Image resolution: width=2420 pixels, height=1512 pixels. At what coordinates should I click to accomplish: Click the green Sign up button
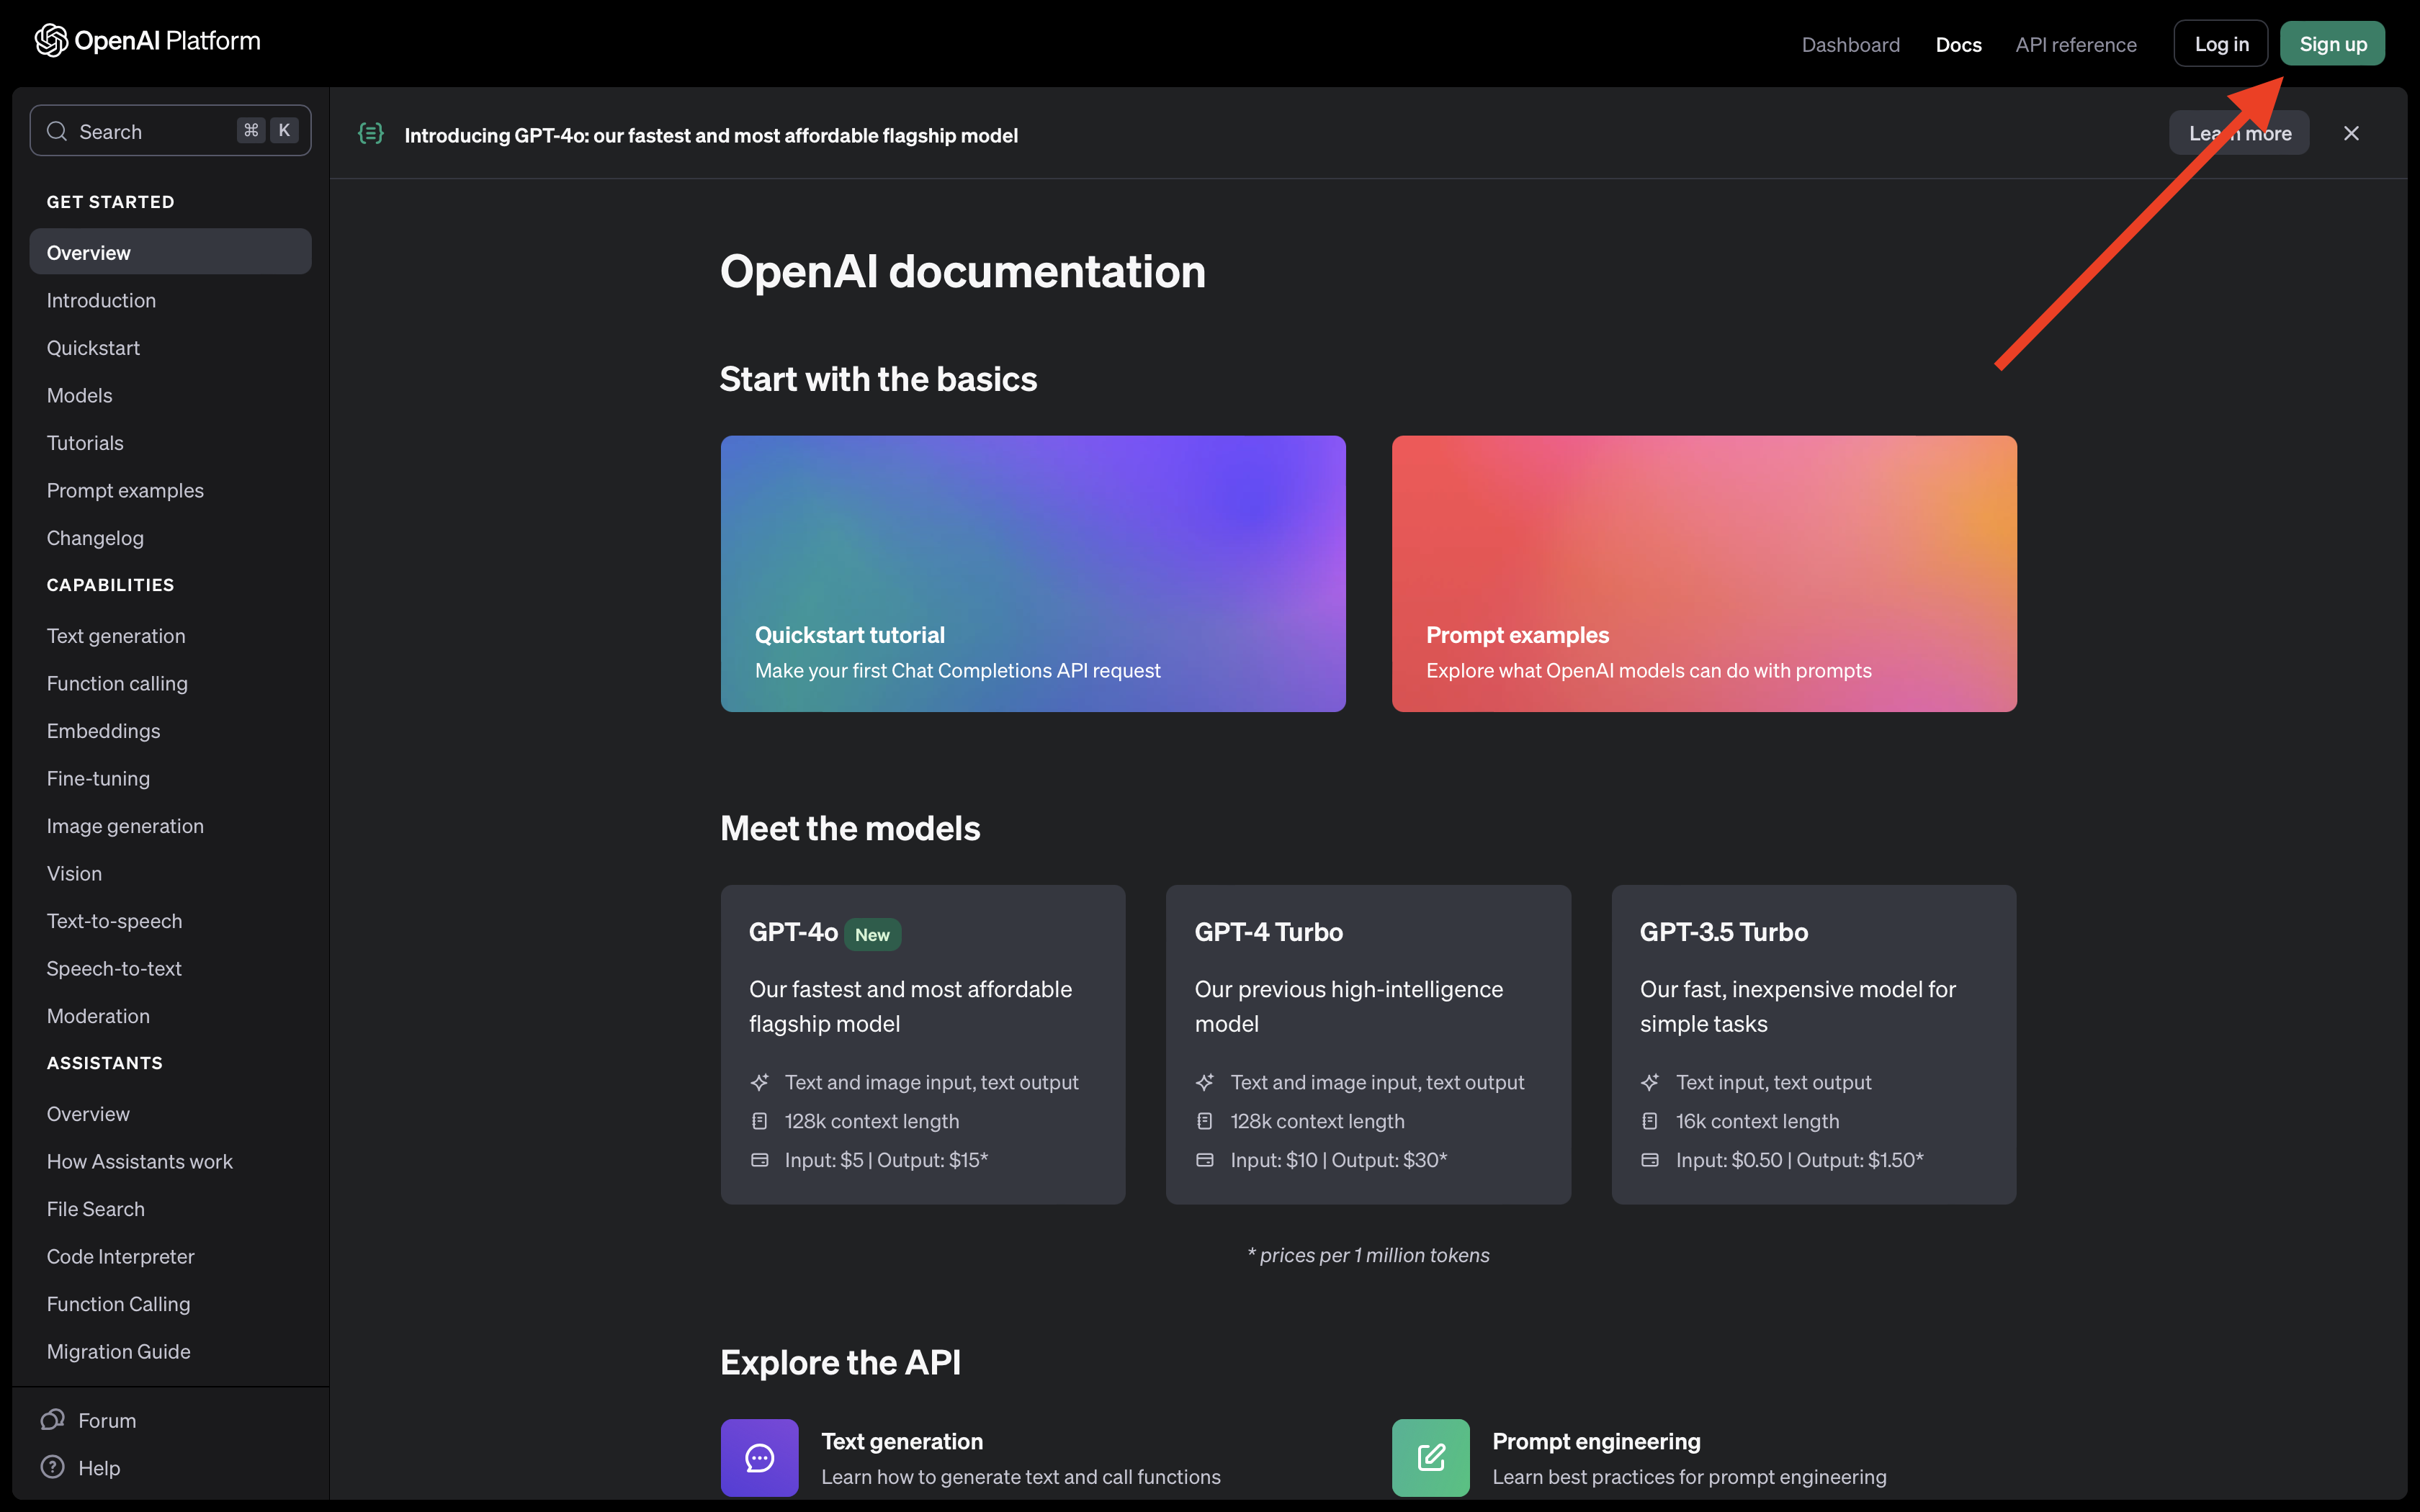click(x=2332, y=44)
